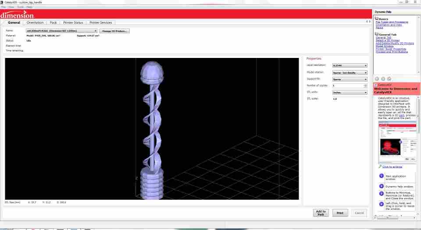Open the File menu
This screenshot has height=230, width=421.
coord(4,7)
